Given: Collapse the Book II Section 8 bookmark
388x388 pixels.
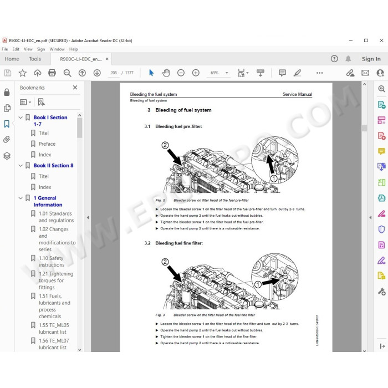Looking at the screenshot, I should tap(21, 166).
